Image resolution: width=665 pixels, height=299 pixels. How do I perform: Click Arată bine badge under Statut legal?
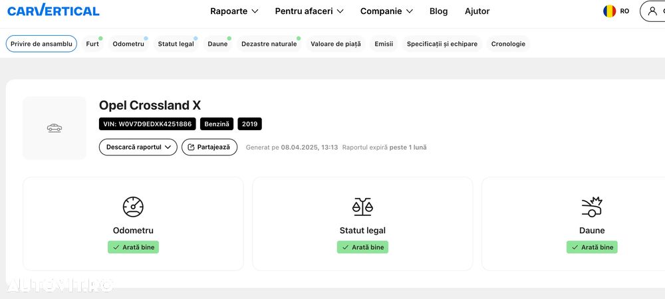pos(362,247)
